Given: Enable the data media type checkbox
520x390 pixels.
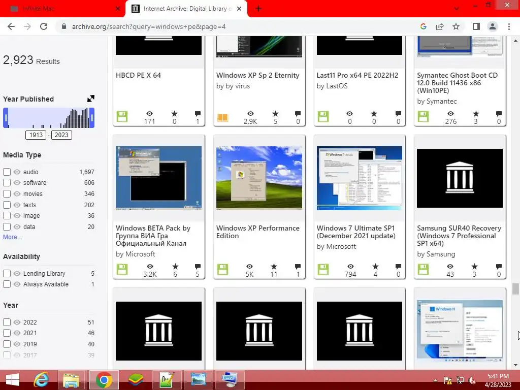Looking at the screenshot, I should pos(7,227).
